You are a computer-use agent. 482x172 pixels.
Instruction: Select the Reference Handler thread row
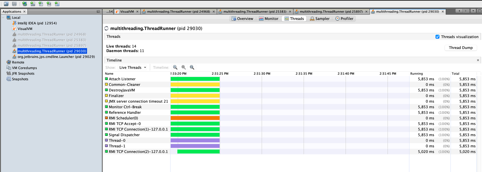click(x=290, y=112)
